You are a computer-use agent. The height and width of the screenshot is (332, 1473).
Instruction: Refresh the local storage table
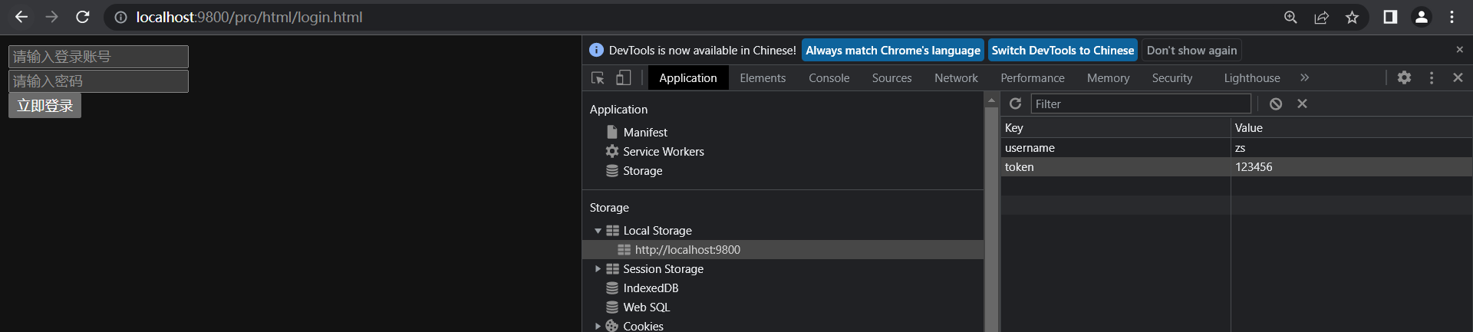click(x=1015, y=104)
